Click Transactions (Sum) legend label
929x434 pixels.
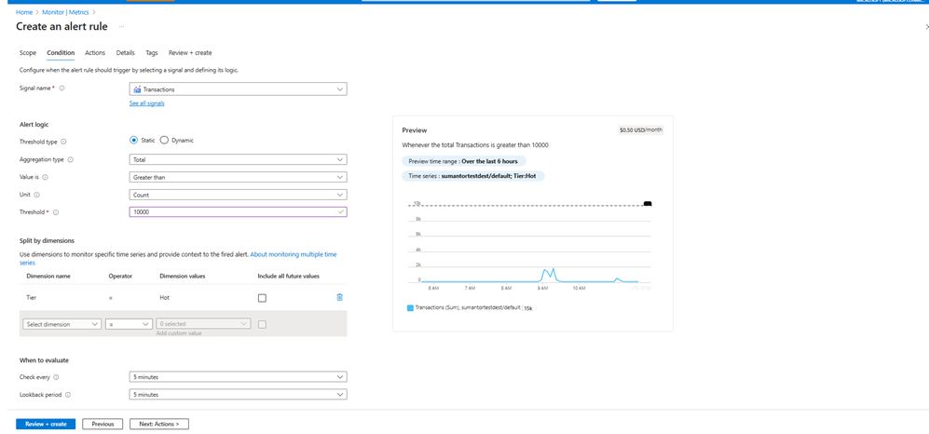(x=468, y=308)
